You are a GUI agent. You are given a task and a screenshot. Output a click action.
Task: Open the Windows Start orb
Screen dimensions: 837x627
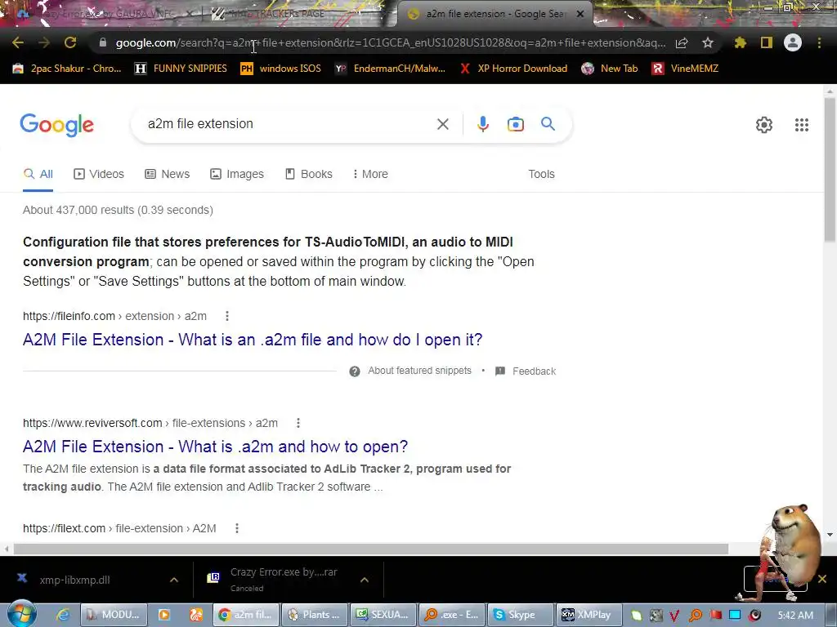pyautogui.click(x=21, y=614)
